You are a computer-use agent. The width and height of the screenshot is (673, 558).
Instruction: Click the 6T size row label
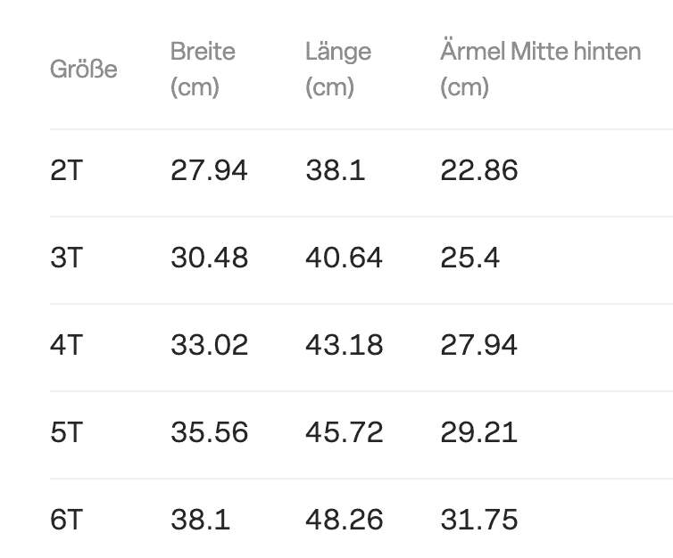point(66,520)
